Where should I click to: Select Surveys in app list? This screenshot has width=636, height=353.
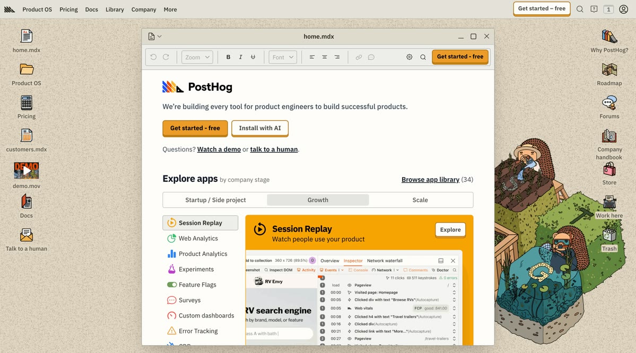201,300
